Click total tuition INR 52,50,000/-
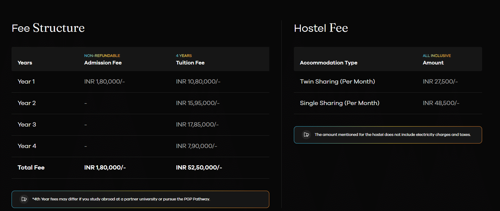500x211 pixels. (199, 167)
